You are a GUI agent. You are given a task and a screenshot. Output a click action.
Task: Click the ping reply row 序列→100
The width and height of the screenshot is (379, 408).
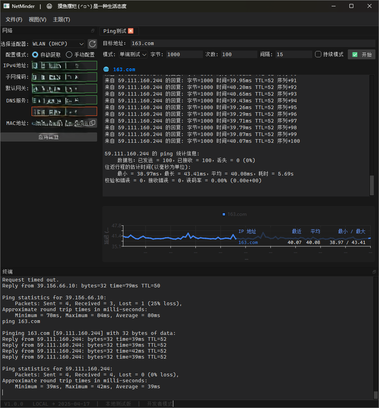pos(203,141)
